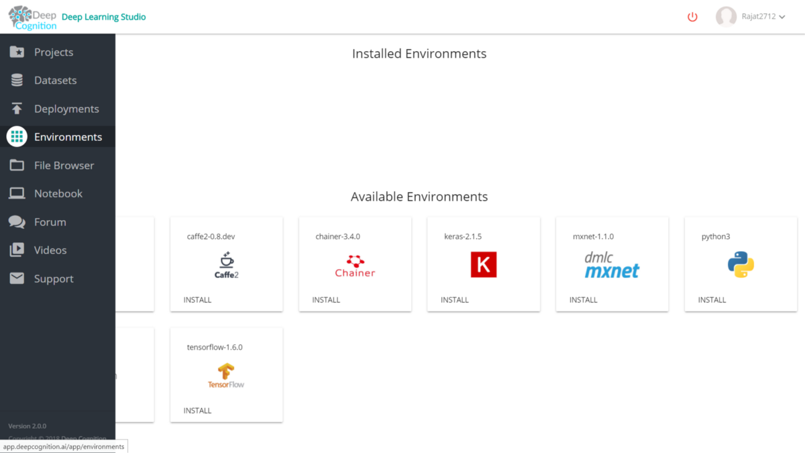Install the tensorflow-1.6.0 environment
The width and height of the screenshot is (805, 453).
click(x=197, y=411)
